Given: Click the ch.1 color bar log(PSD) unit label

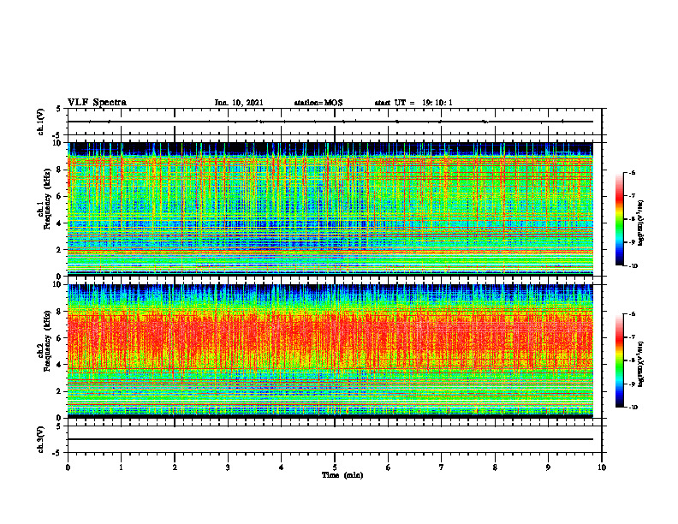Looking at the screenshot, I should click(x=641, y=223).
